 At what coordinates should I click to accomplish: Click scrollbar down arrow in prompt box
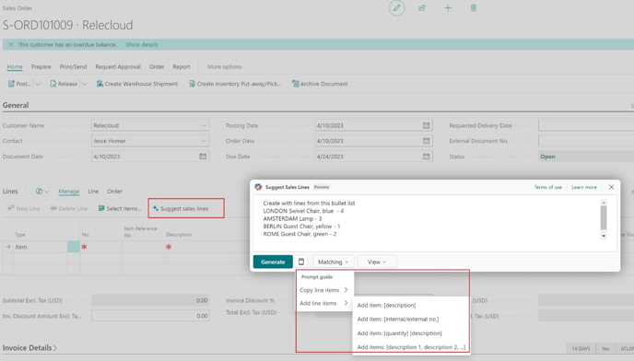[604, 236]
